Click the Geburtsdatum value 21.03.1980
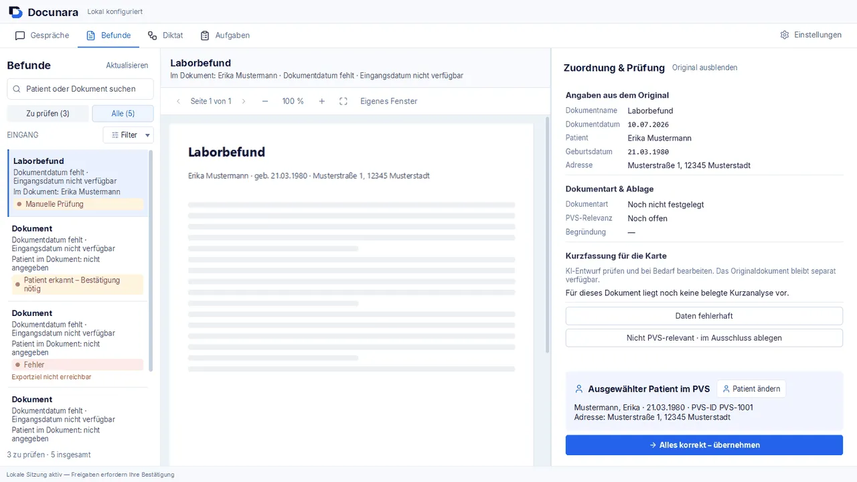 point(648,152)
